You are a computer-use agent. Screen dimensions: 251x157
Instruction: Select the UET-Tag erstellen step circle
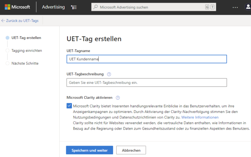point(7,38)
